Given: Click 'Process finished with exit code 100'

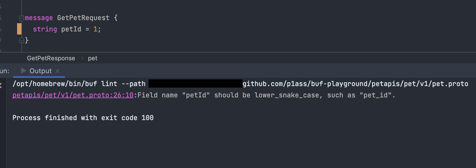Looking at the screenshot, I should 83,118.
